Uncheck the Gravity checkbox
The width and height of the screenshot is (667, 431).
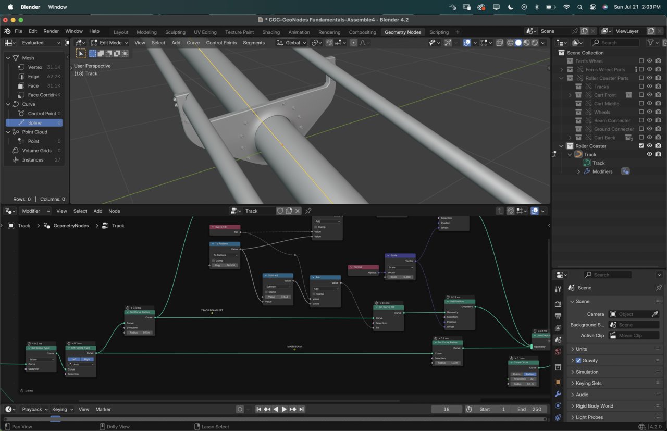click(x=578, y=361)
